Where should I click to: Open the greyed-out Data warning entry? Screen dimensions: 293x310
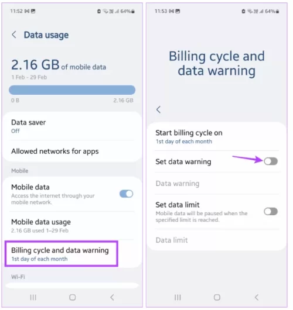[217, 184]
